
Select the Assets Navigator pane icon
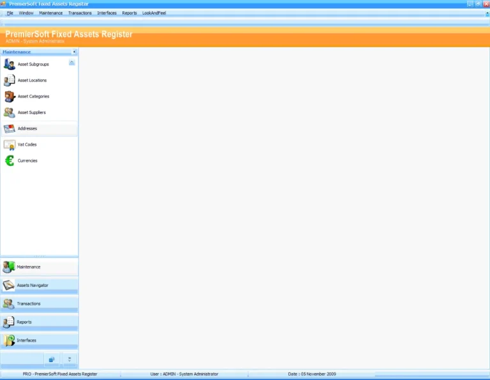coord(9,285)
